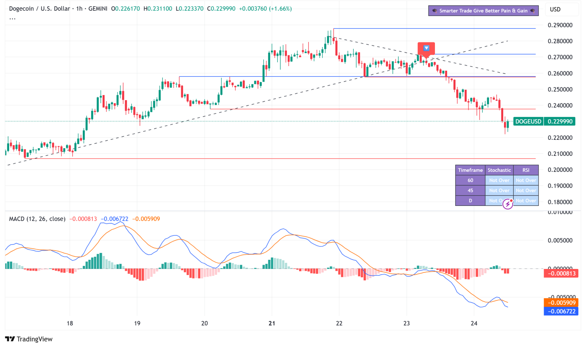Viewport: 586px width, 348px height.
Task: Click the RSI column header in indicator table
Action: pyautogui.click(x=526, y=170)
